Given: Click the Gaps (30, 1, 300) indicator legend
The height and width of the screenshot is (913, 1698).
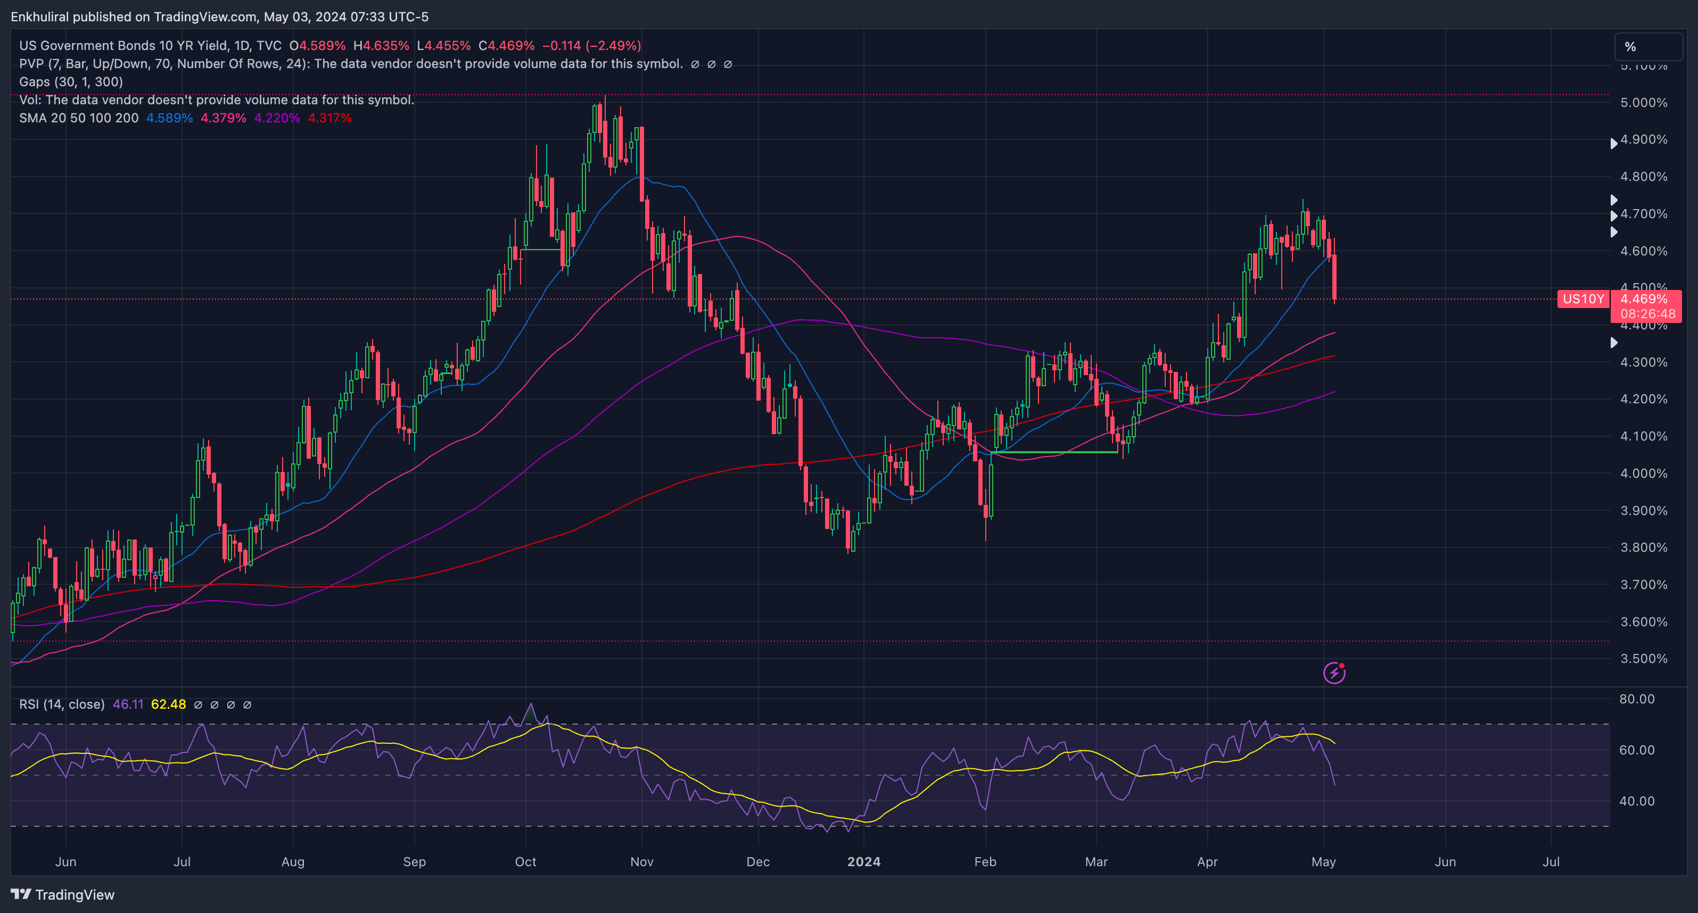Looking at the screenshot, I should tap(71, 82).
